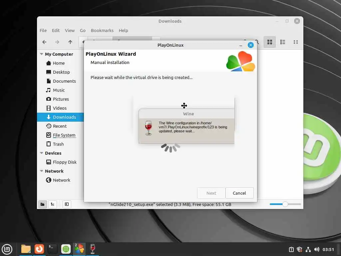Show places sidebar button in status bar
The image size is (341, 256).
pyautogui.click(x=43, y=204)
